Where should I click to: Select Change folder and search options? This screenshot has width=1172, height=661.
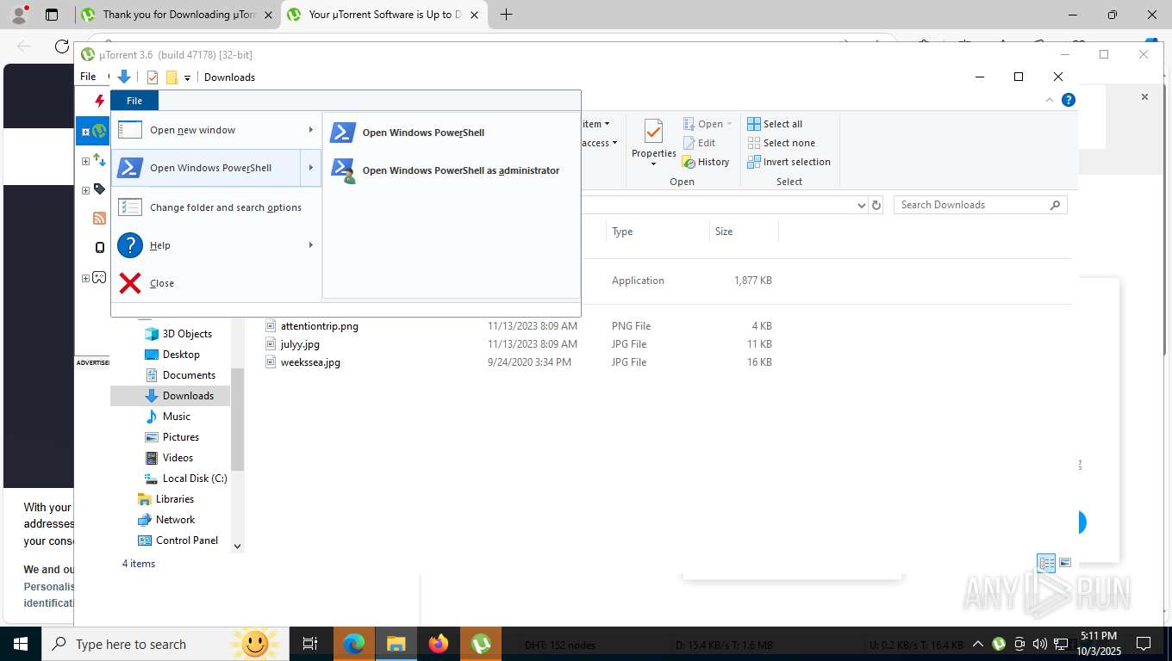(x=215, y=207)
